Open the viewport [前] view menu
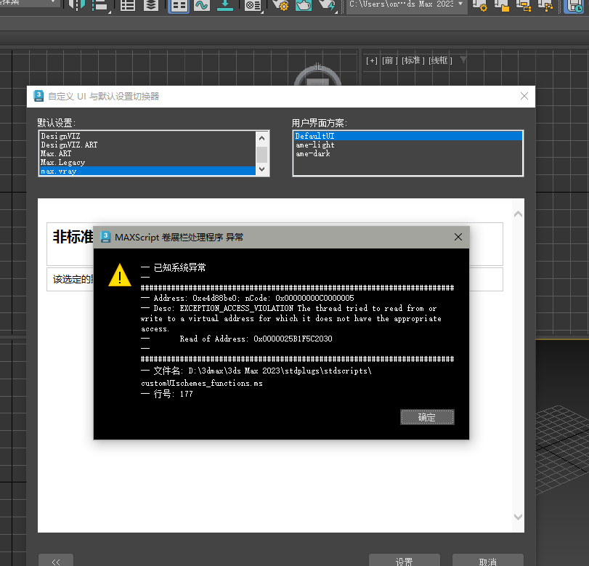The height and width of the screenshot is (566, 589). coord(389,60)
